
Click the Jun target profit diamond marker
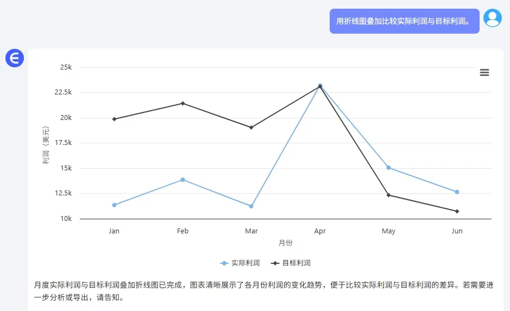[457, 211]
